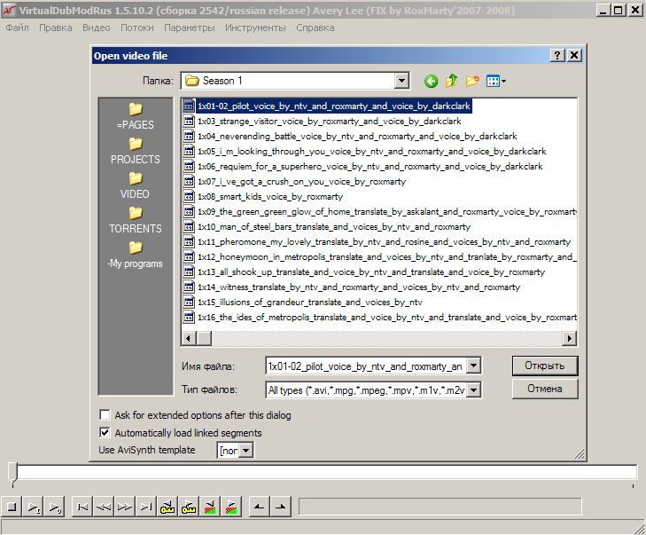The width and height of the screenshot is (646, 535).
Task: Click the Отмена button
Action: [545, 389]
